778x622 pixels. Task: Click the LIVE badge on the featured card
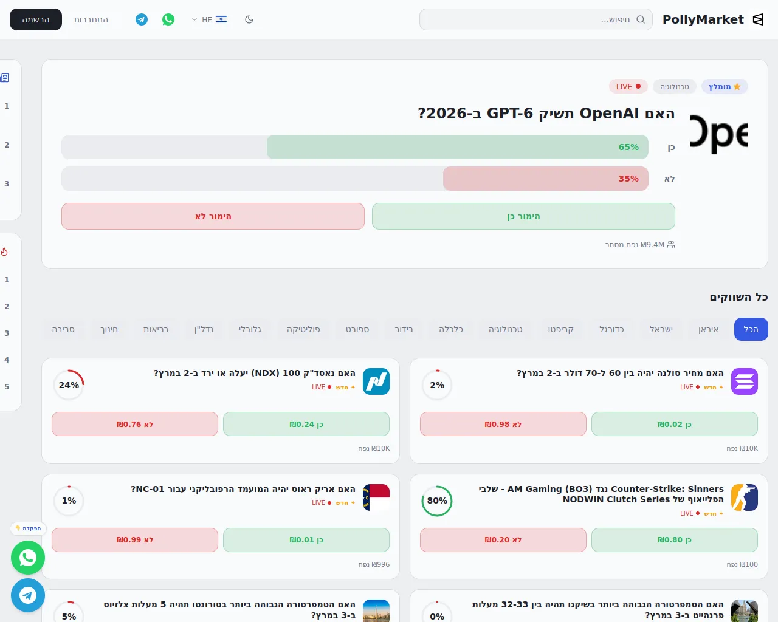tap(628, 87)
